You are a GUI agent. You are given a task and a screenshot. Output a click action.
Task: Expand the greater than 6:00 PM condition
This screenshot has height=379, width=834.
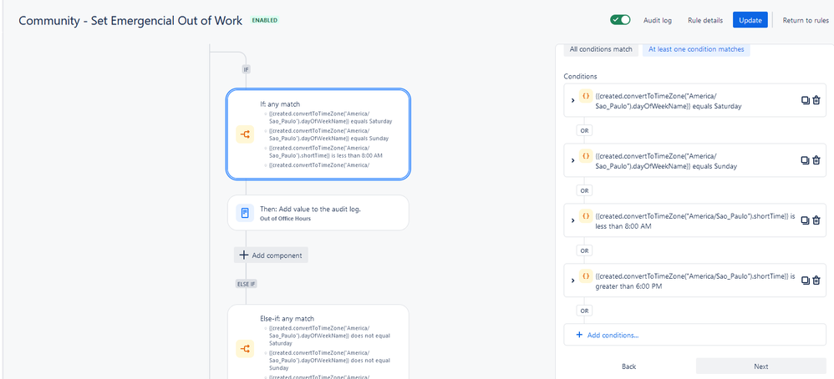coord(572,280)
